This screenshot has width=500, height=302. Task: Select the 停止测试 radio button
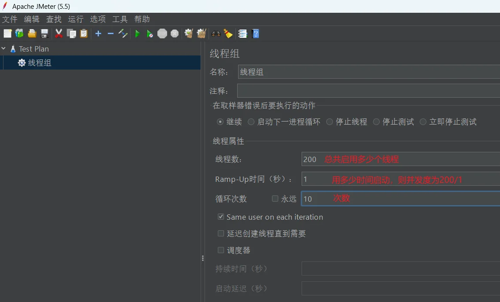pos(376,122)
